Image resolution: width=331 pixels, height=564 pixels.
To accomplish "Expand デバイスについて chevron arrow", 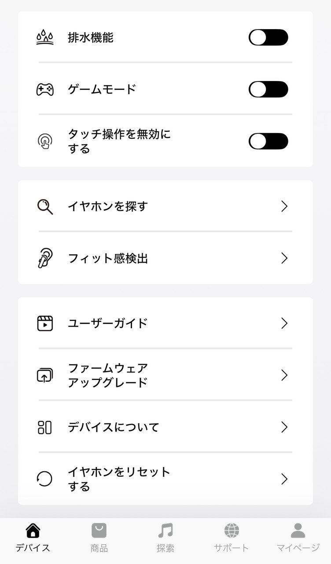I will pos(284,427).
